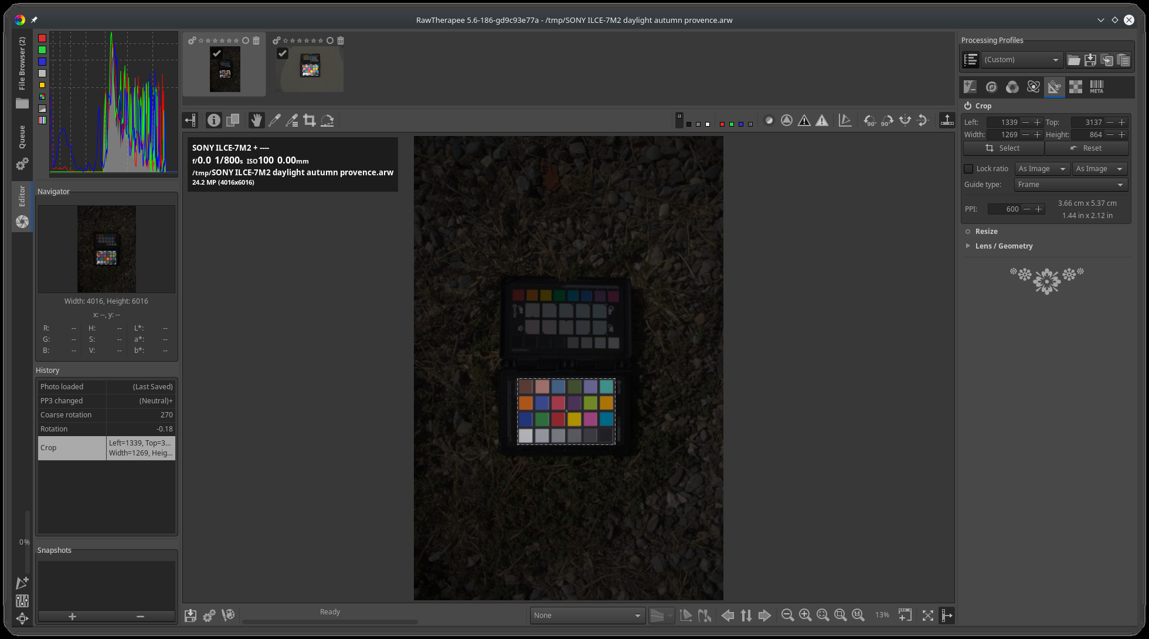1149x639 pixels.
Task: Select the Hand navigation tool
Action: [x=256, y=121]
